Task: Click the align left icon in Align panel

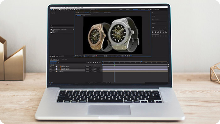Action: click(153, 32)
